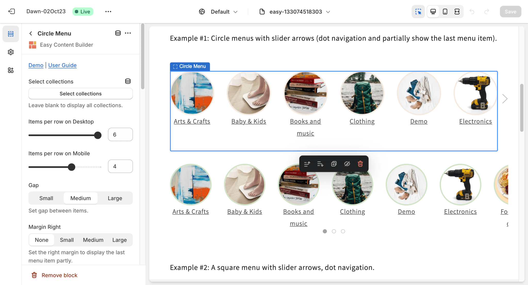The height and width of the screenshot is (285, 528).
Task: Open the three-dot menu beside Dawn-02Oct23
Action: (x=108, y=11)
